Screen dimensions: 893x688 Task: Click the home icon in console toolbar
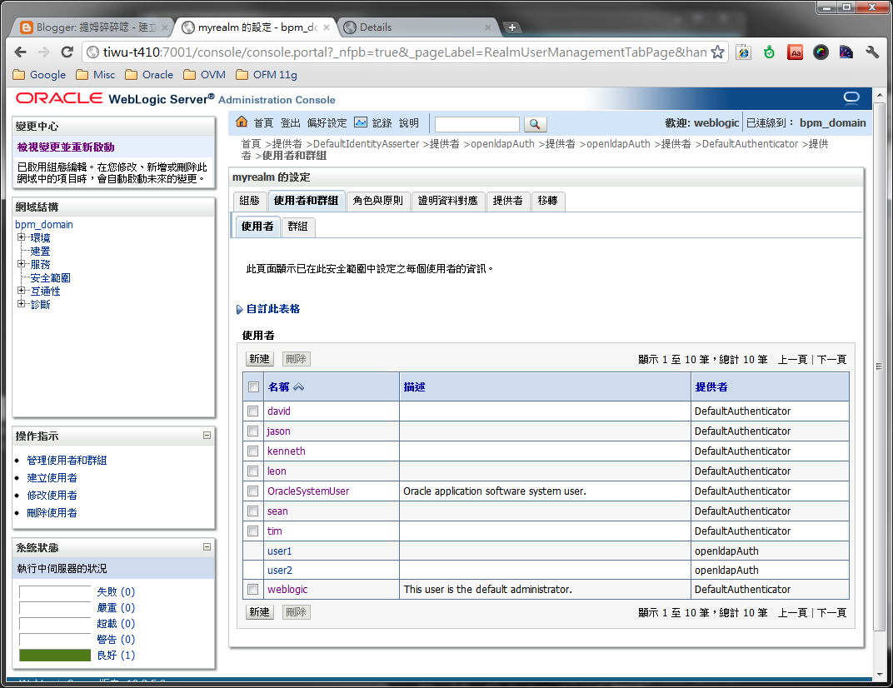(242, 122)
